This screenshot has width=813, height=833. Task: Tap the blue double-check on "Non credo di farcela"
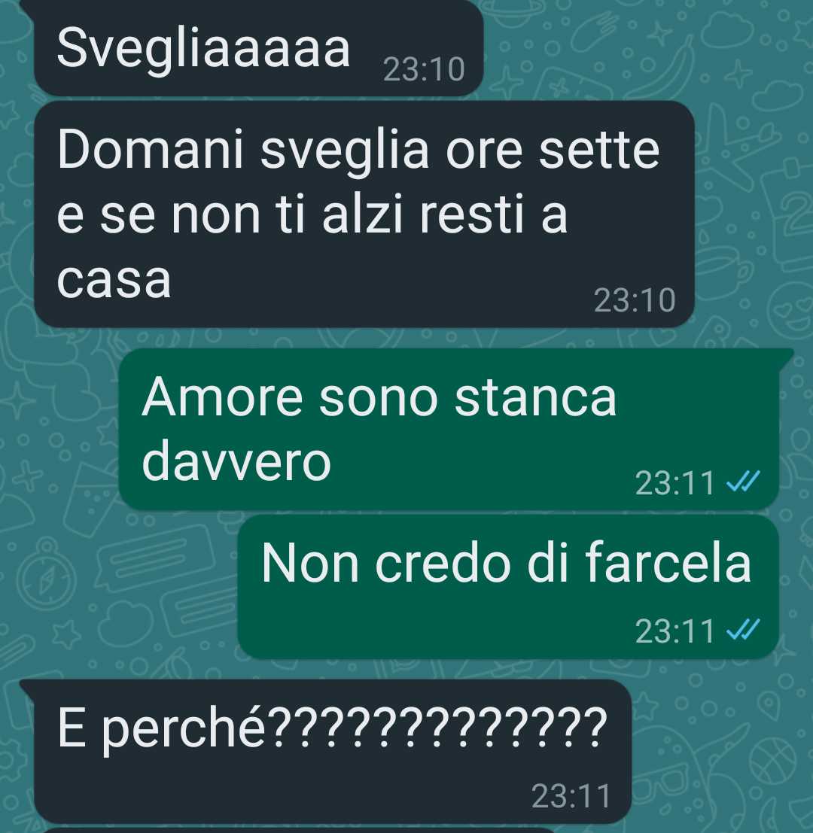point(743,630)
